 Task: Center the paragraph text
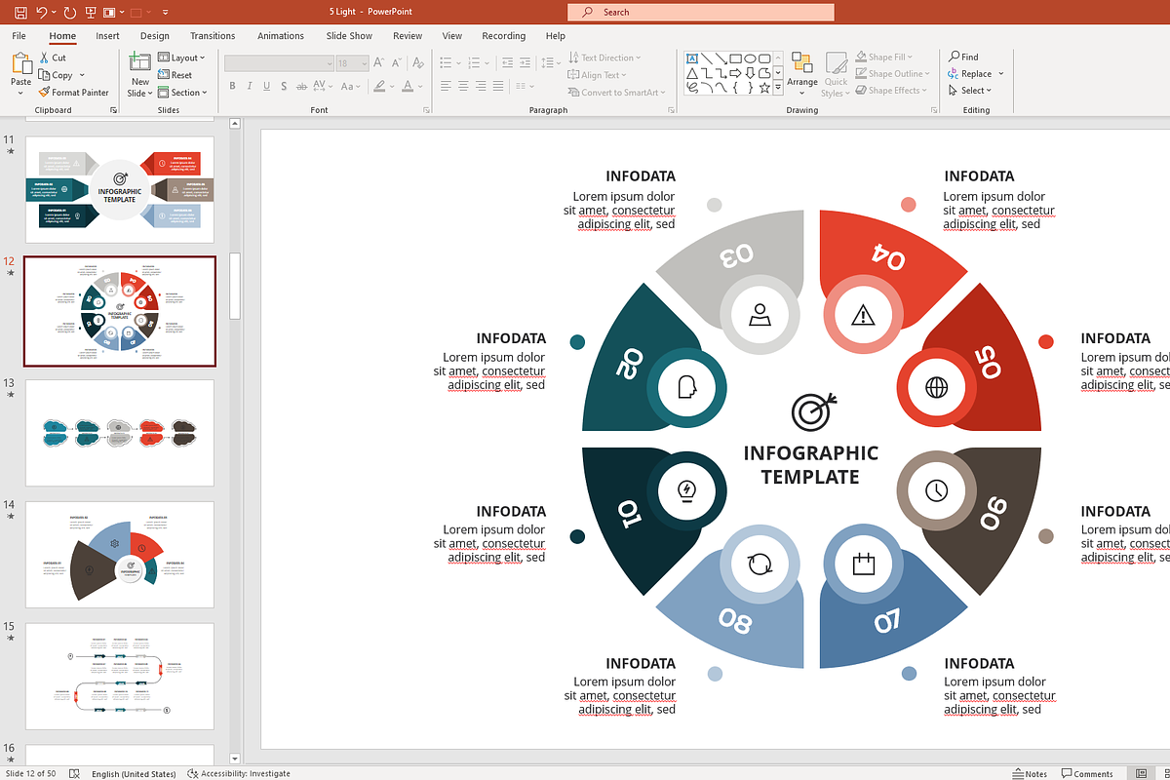[x=463, y=86]
